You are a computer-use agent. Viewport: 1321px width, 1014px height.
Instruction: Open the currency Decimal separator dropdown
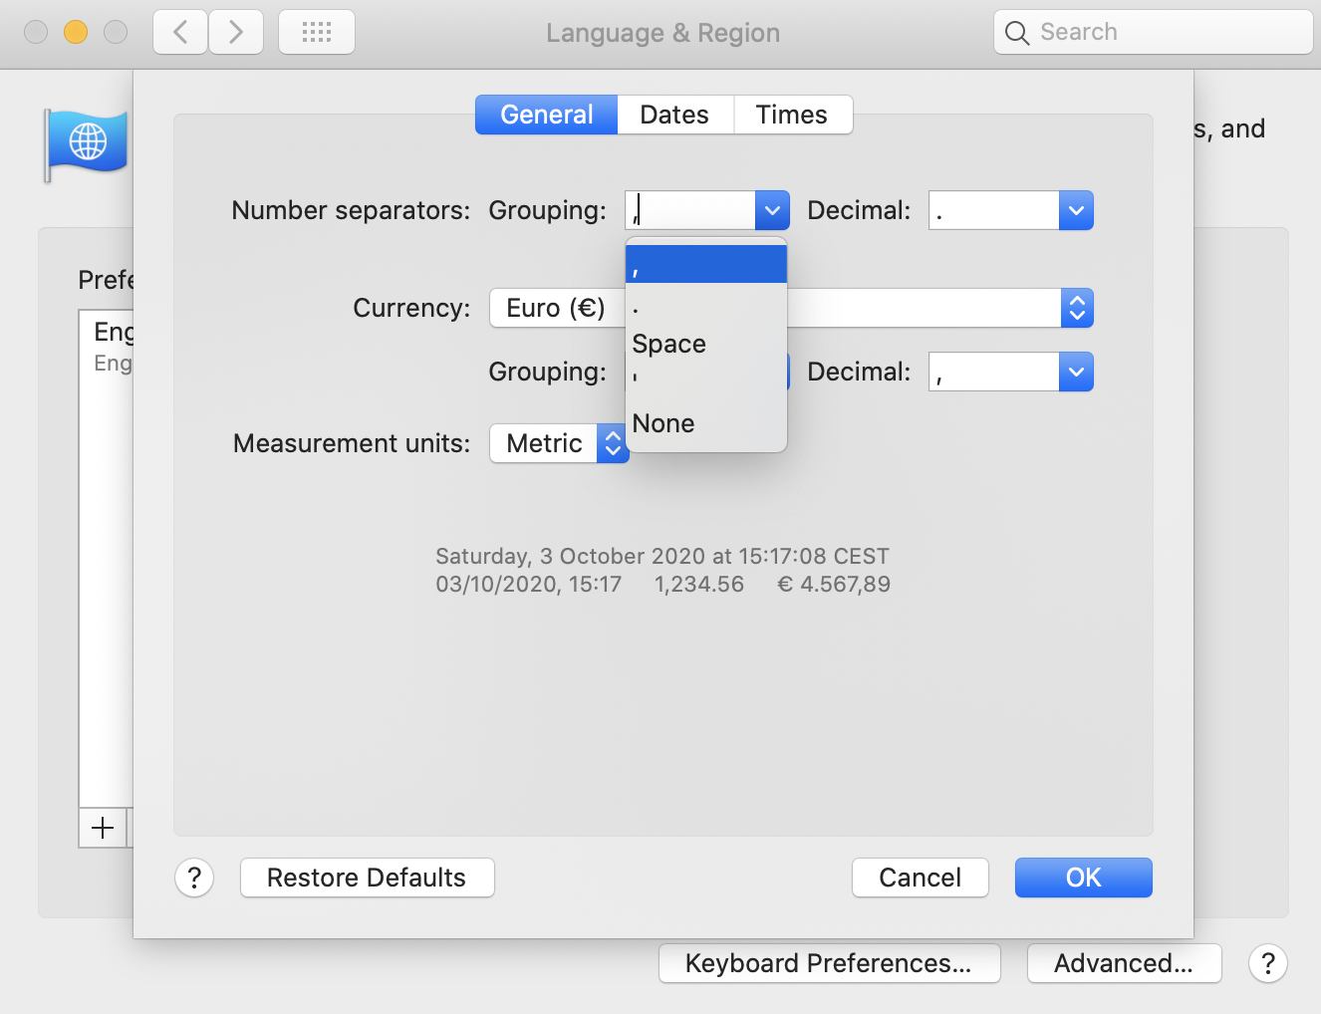coord(1075,372)
